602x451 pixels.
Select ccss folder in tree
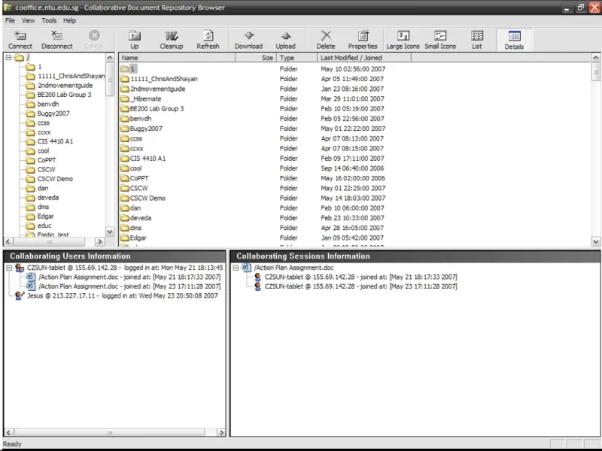pyautogui.click(x=44, y=123)
